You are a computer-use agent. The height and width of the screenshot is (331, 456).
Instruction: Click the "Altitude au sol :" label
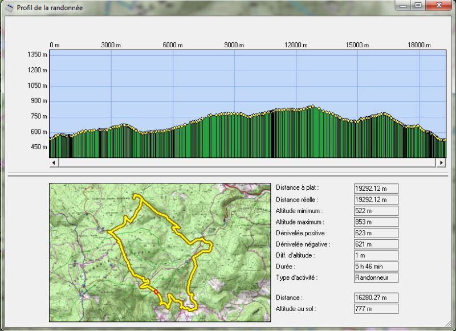tap(296, 309)
